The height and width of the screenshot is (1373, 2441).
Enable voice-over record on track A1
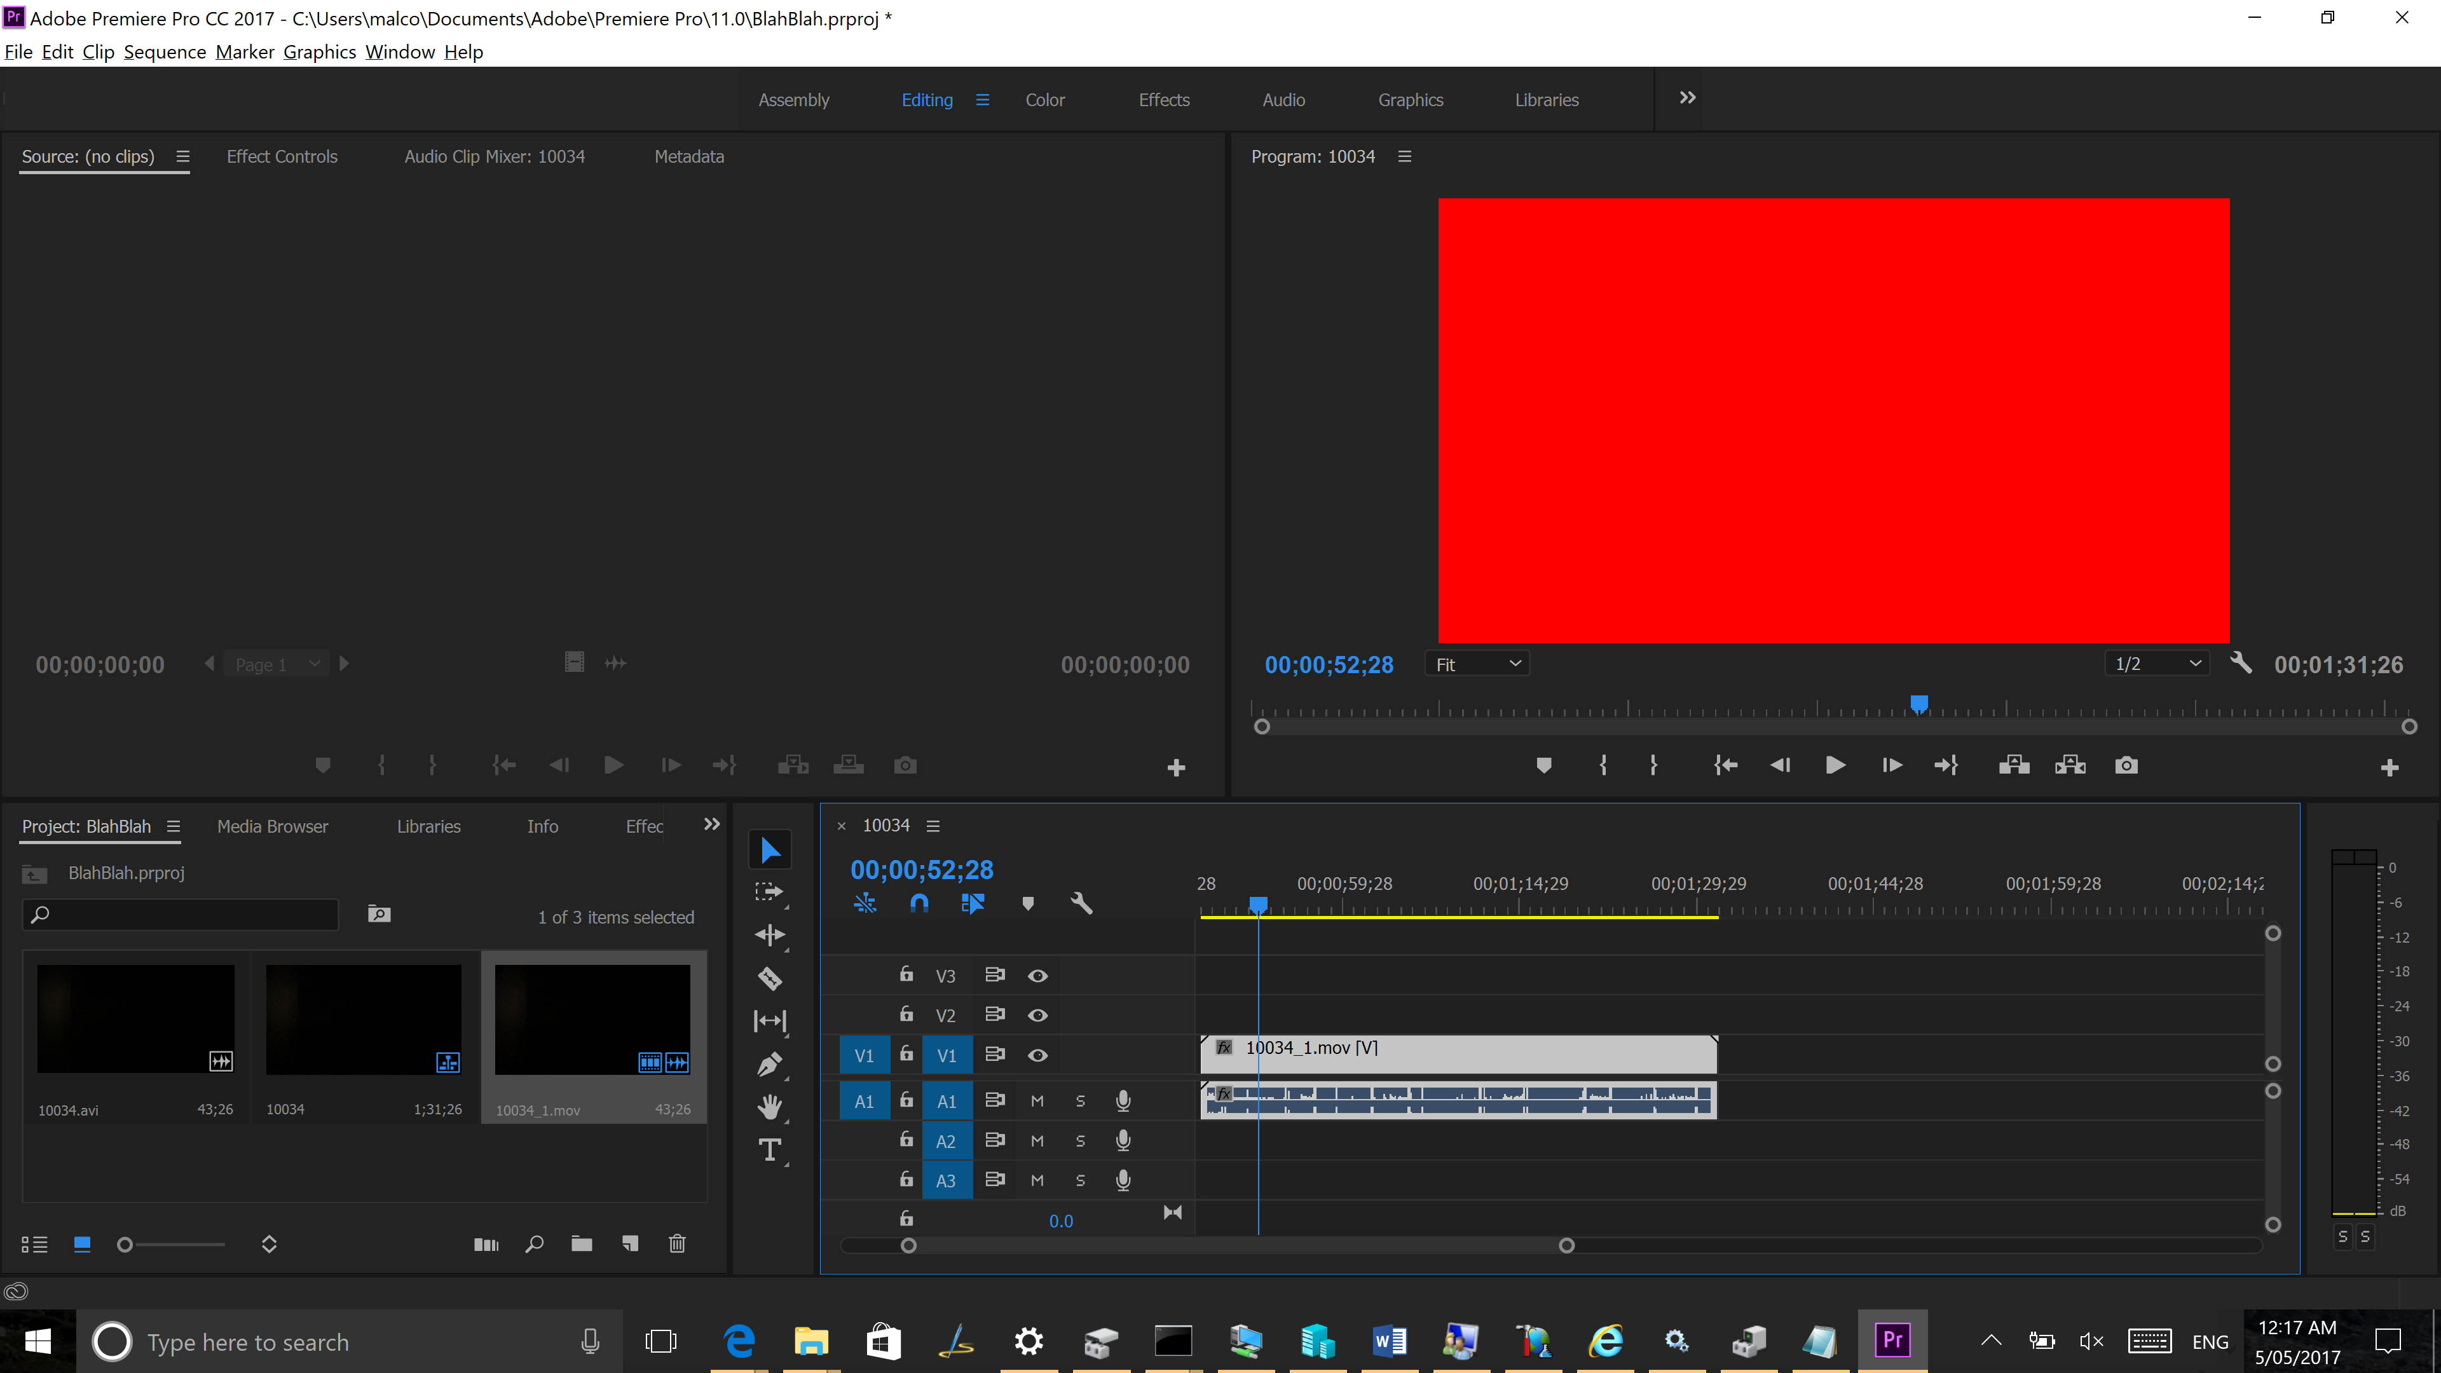[x=1123, y=1100]
